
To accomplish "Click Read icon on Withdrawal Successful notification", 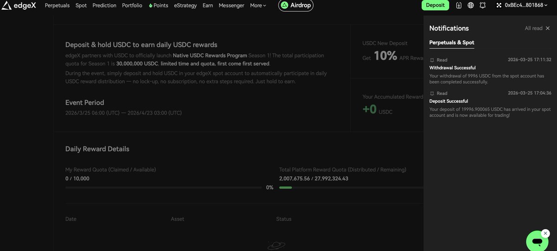I will tap(432, 60).
